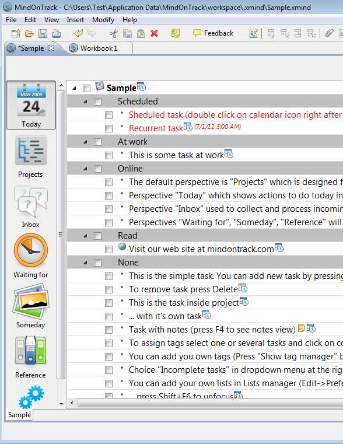
Task: Select 'This is the task inside project' row
Action: pyautogui.click(x=205, y=303)
